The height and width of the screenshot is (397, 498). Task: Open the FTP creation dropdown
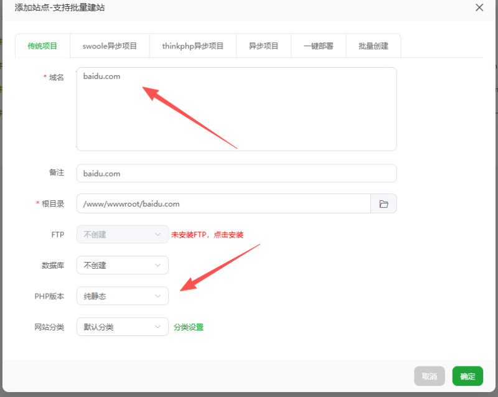pyautogui.click(x=122, y=234)
